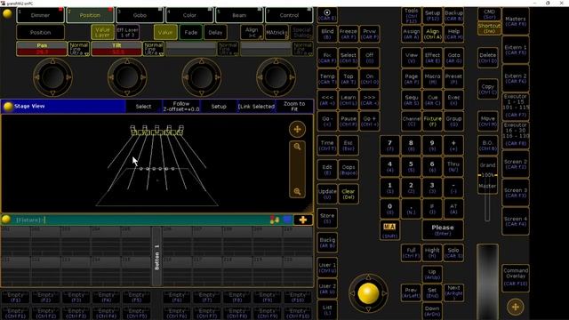The image size is (569, 320).
Task: Click the second encoder knob under Tilt
Action: click(127, 77)
